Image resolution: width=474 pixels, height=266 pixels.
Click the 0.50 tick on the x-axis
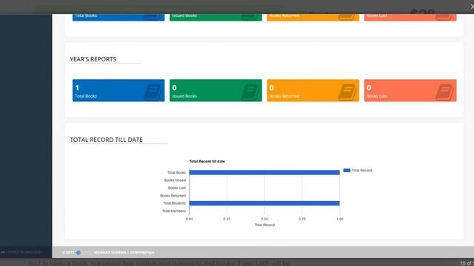[x=264, y=219]
